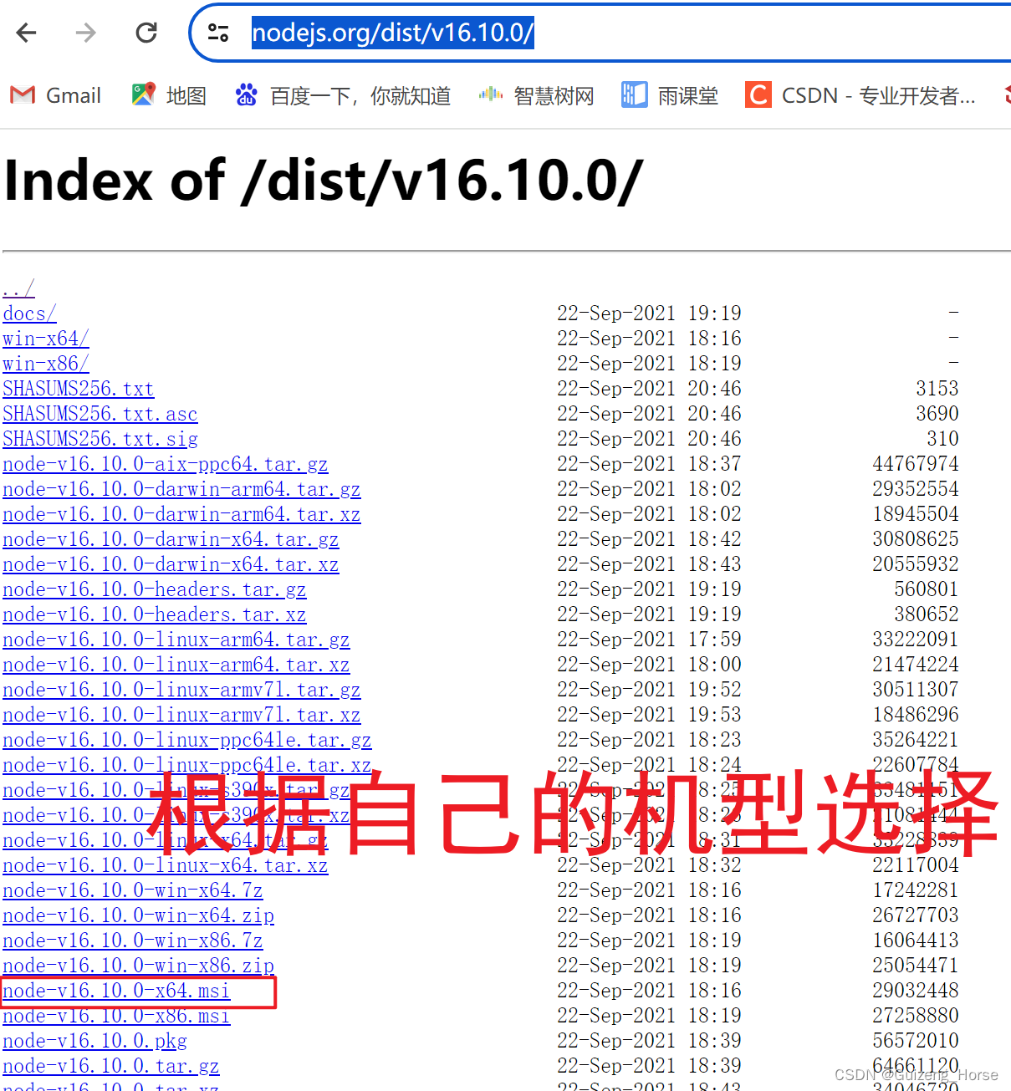
Task: Open the 地图 bookmark
Action: tap(168, 94)
